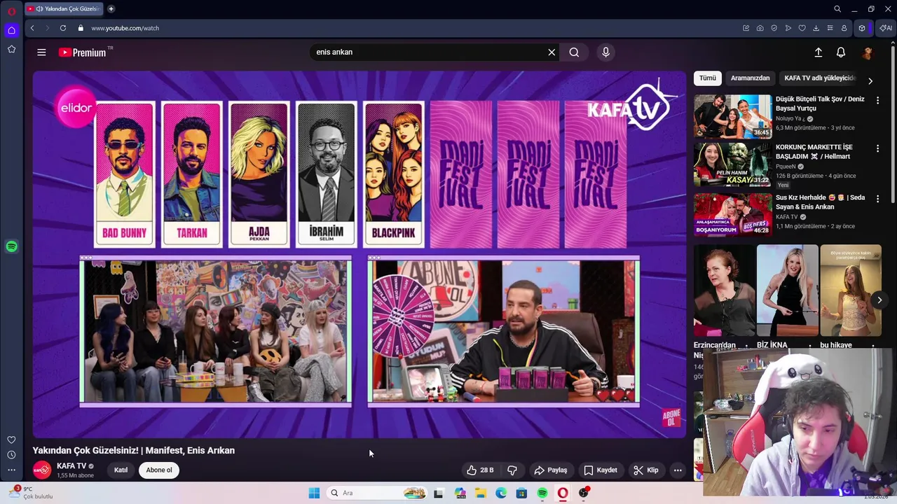Save video with Kaydet button
897x504 pixels.
point(601,470)
